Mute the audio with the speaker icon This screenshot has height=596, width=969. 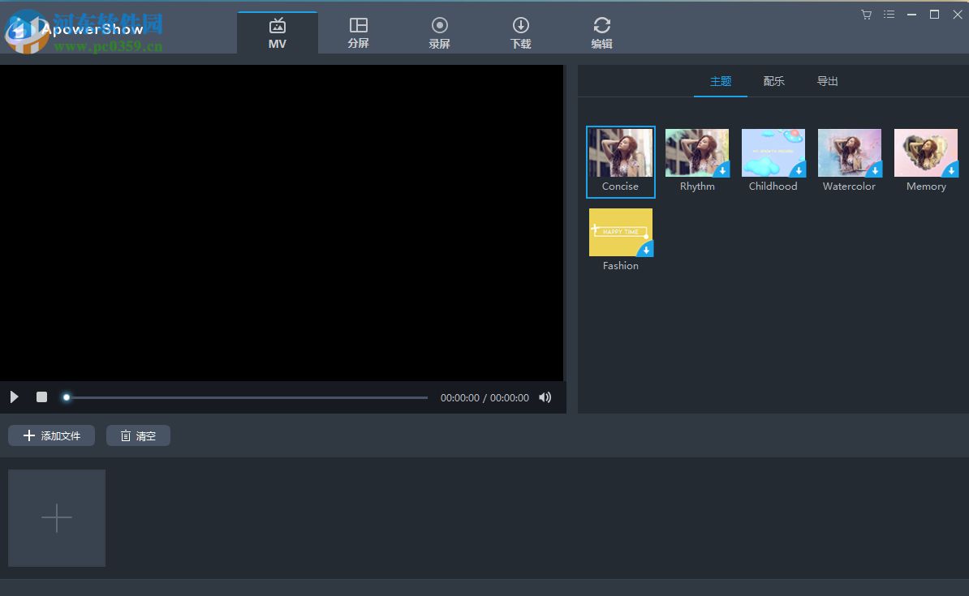click(545, 397)
